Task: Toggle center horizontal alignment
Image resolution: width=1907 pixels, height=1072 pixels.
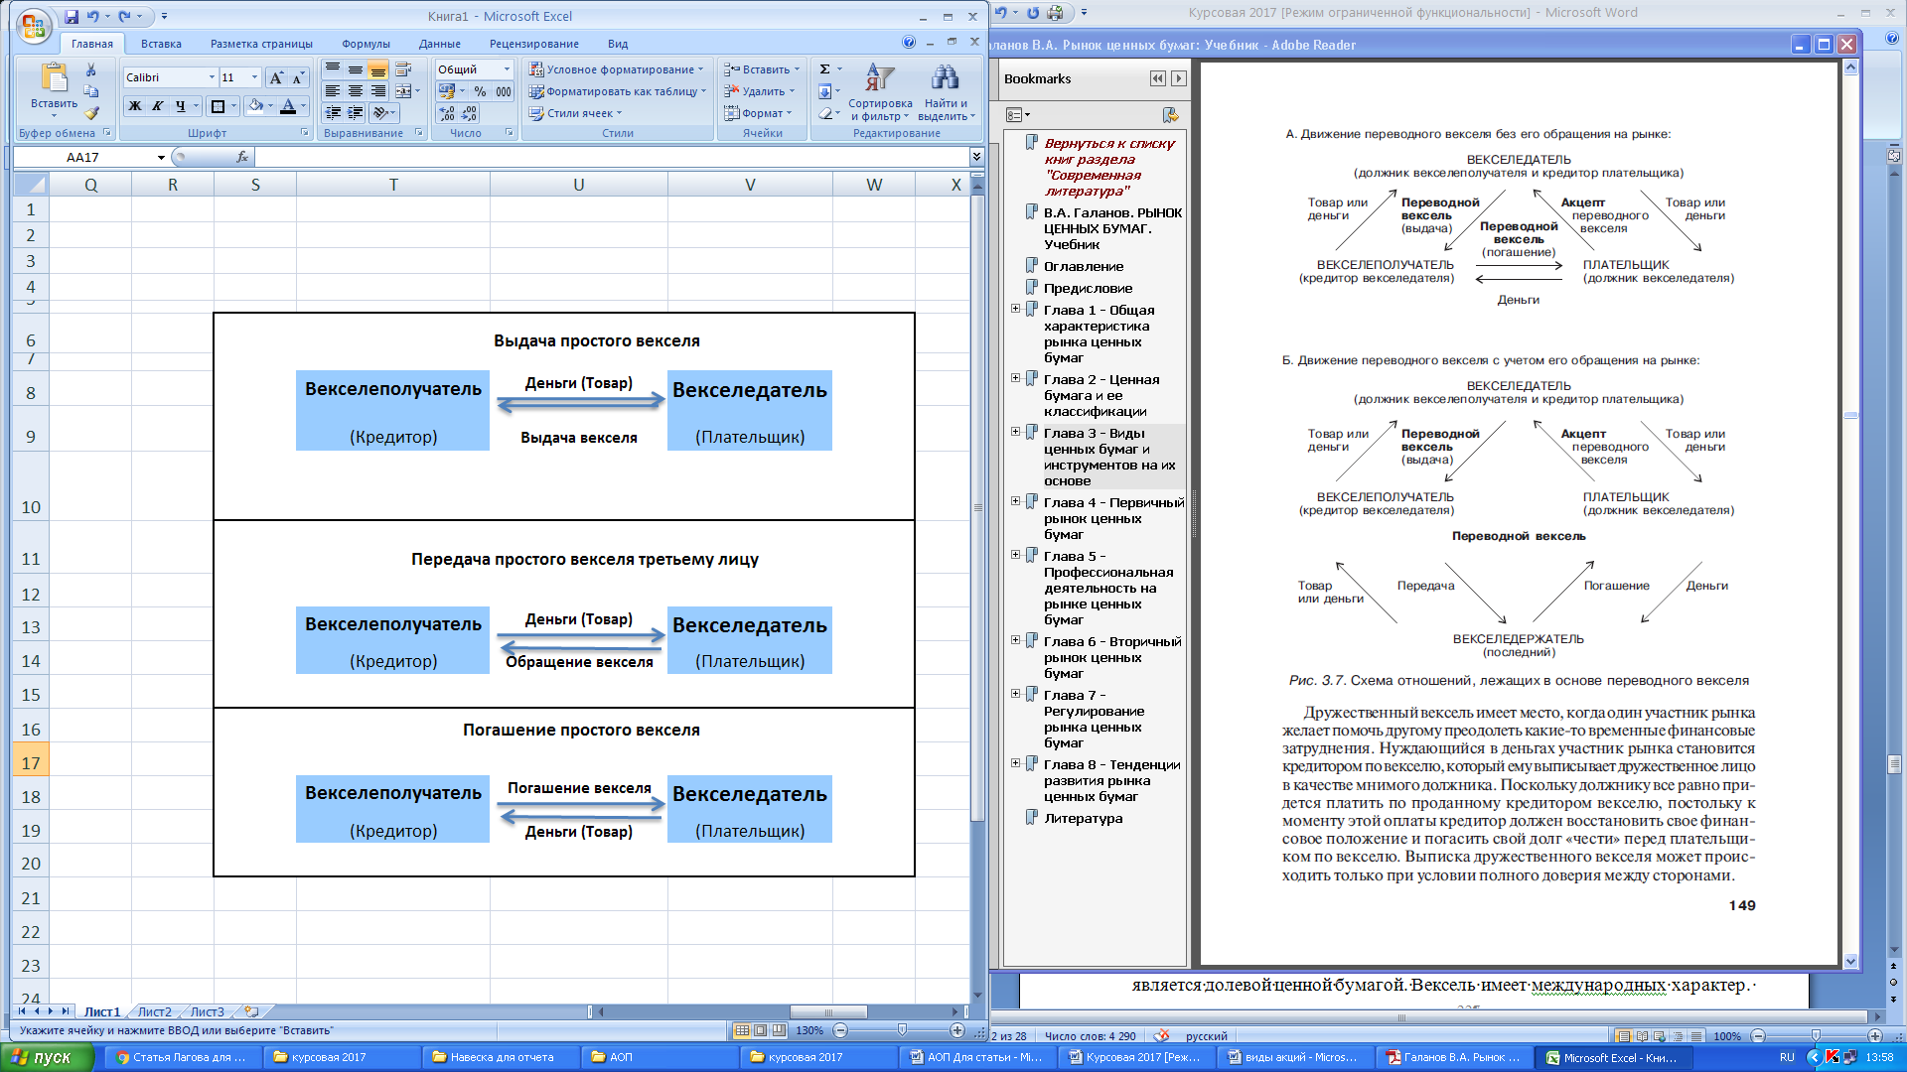Action: pyautogui.click(x=356, y=91)
